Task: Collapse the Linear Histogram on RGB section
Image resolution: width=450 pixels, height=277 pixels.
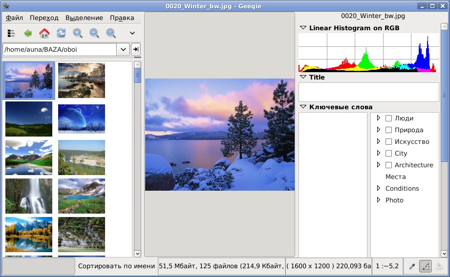Action: point(303,28)
